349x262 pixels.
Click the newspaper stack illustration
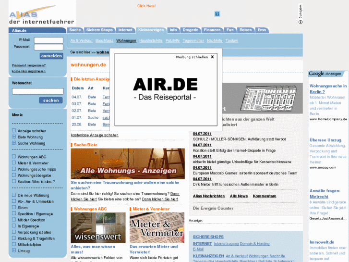(x=269, y=99)
